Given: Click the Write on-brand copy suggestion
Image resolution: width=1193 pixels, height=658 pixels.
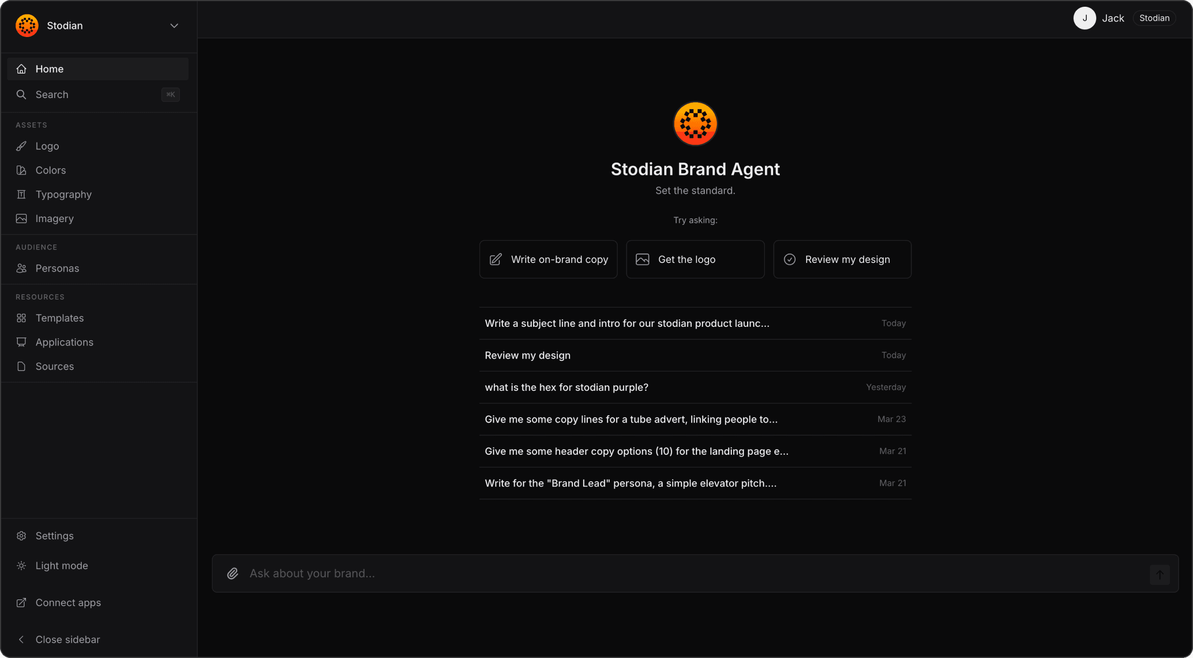Looking at the screenshot, I should (548, 260).
